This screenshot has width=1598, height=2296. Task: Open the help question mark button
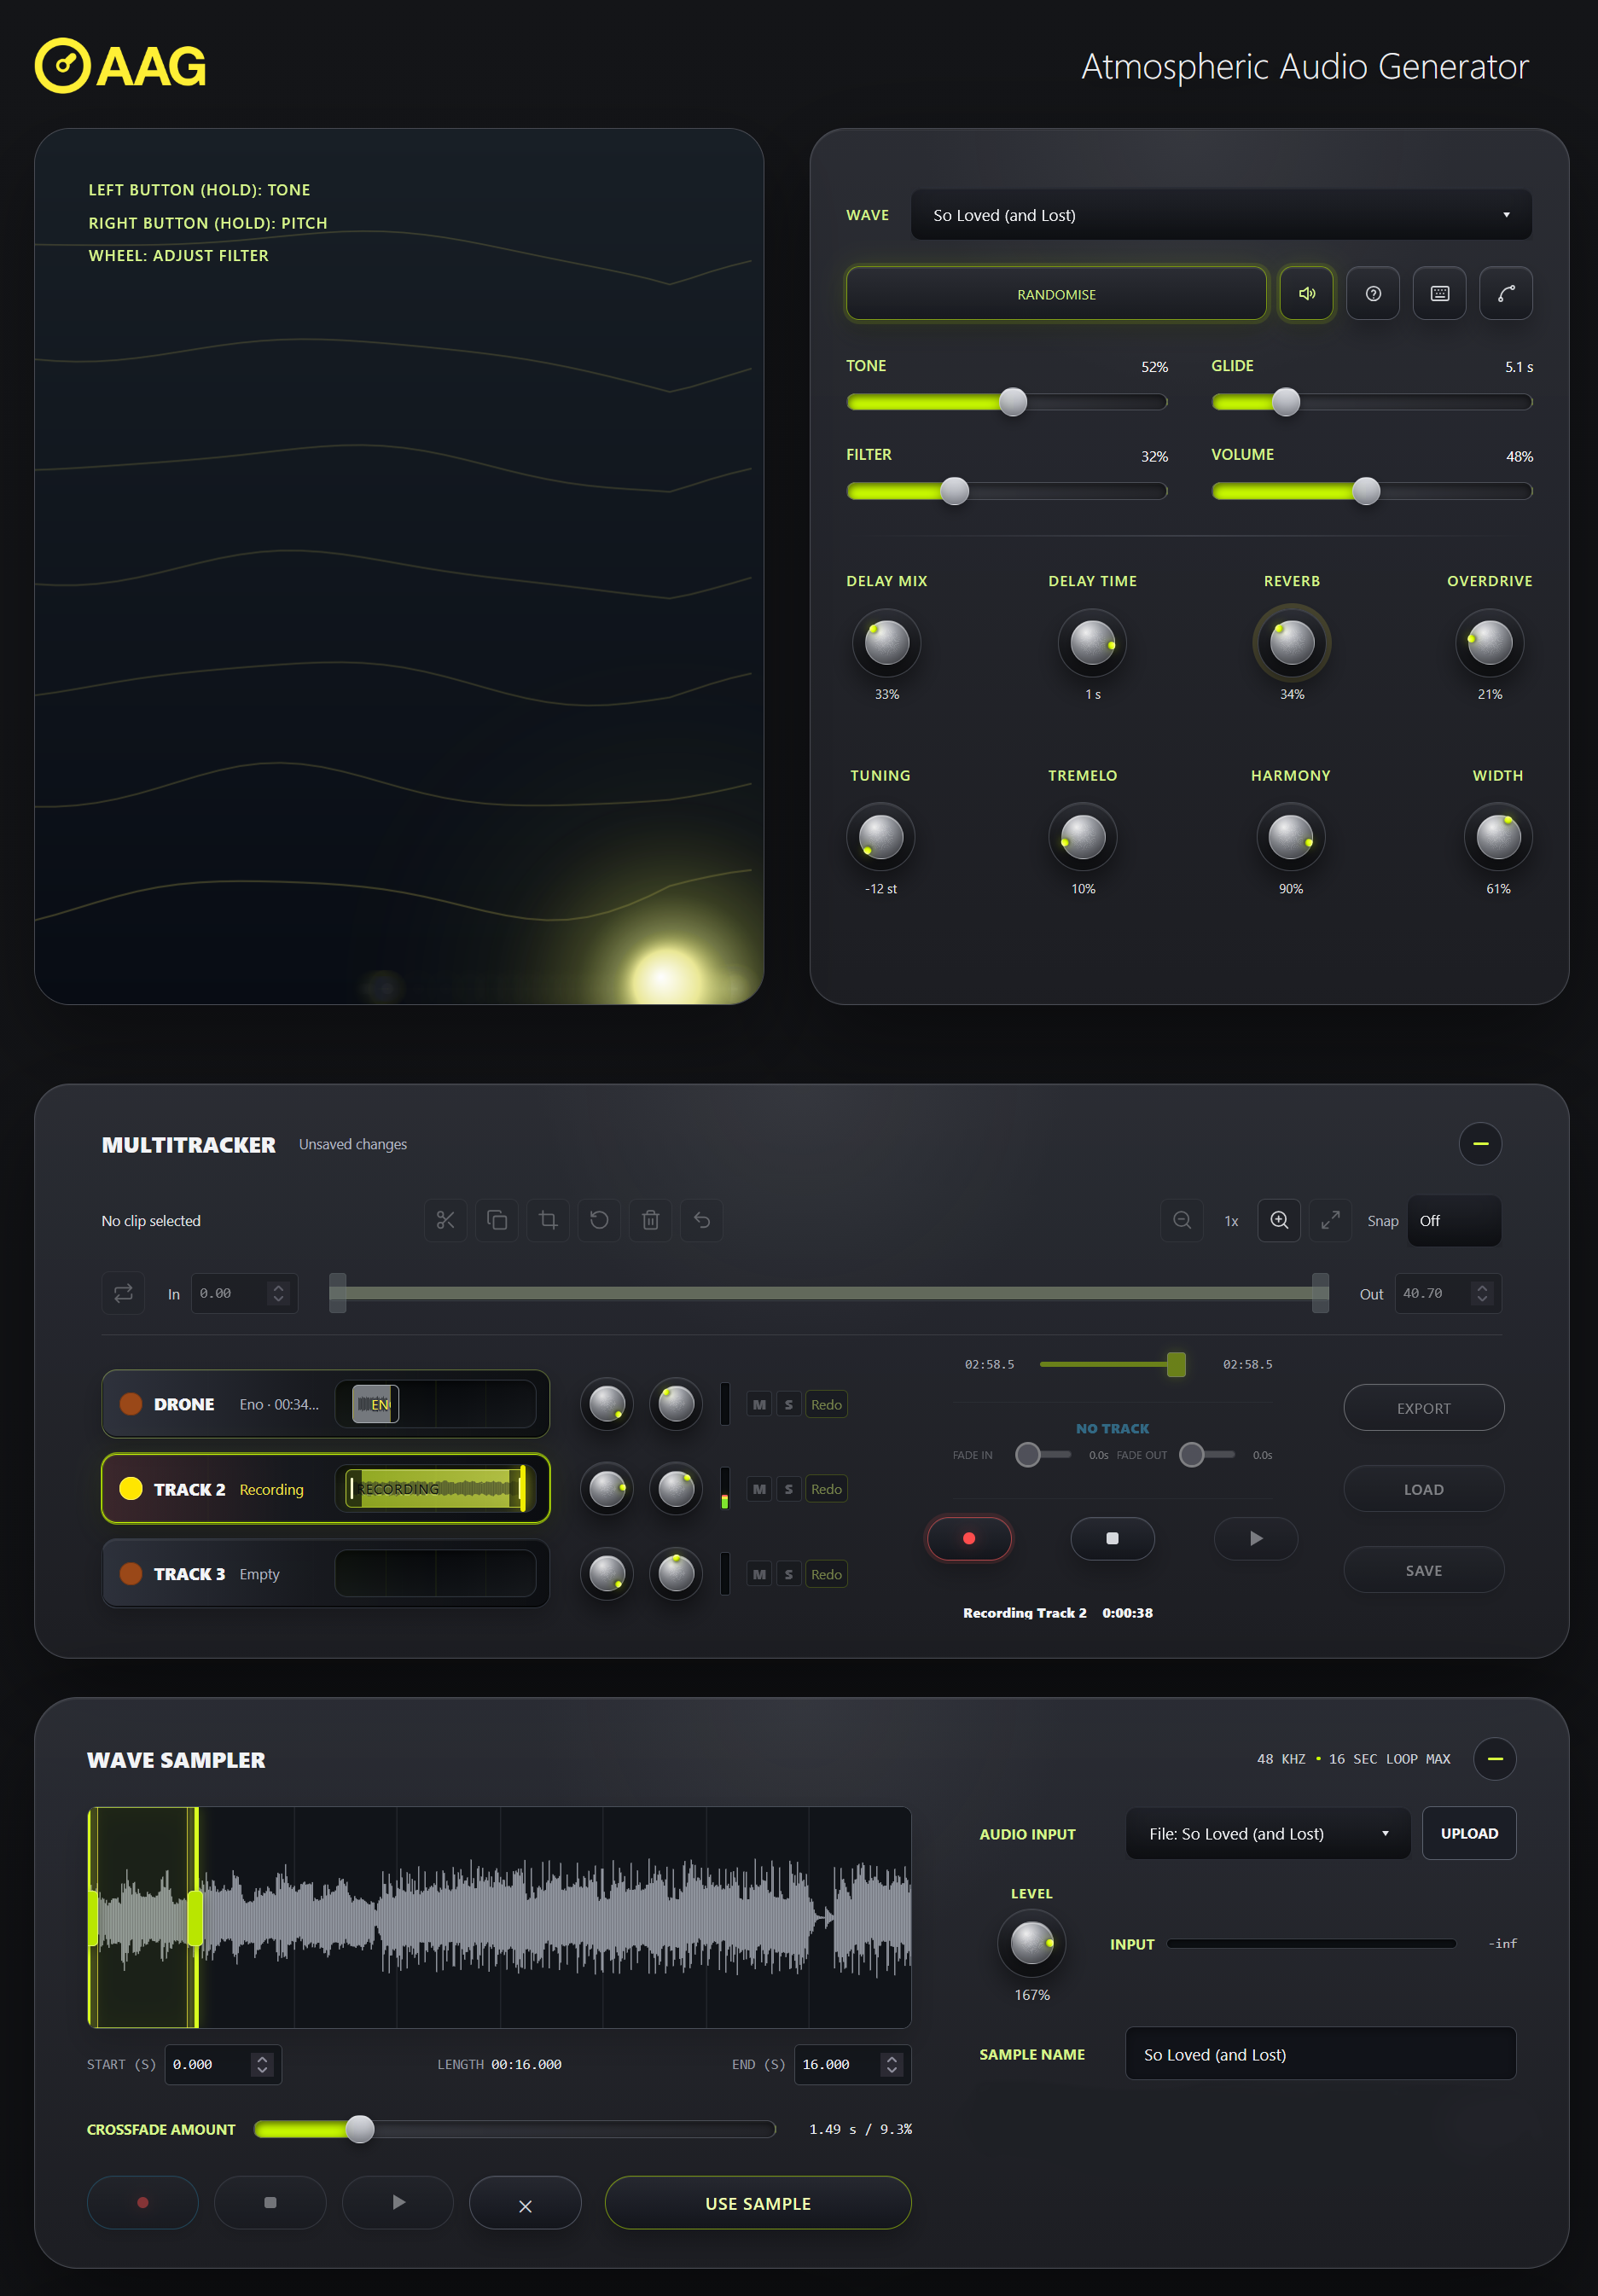click(1373, 294)
